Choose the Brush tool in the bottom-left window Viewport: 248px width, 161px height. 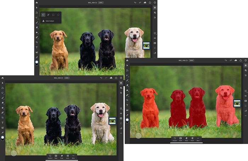click(x=2, y=98)
